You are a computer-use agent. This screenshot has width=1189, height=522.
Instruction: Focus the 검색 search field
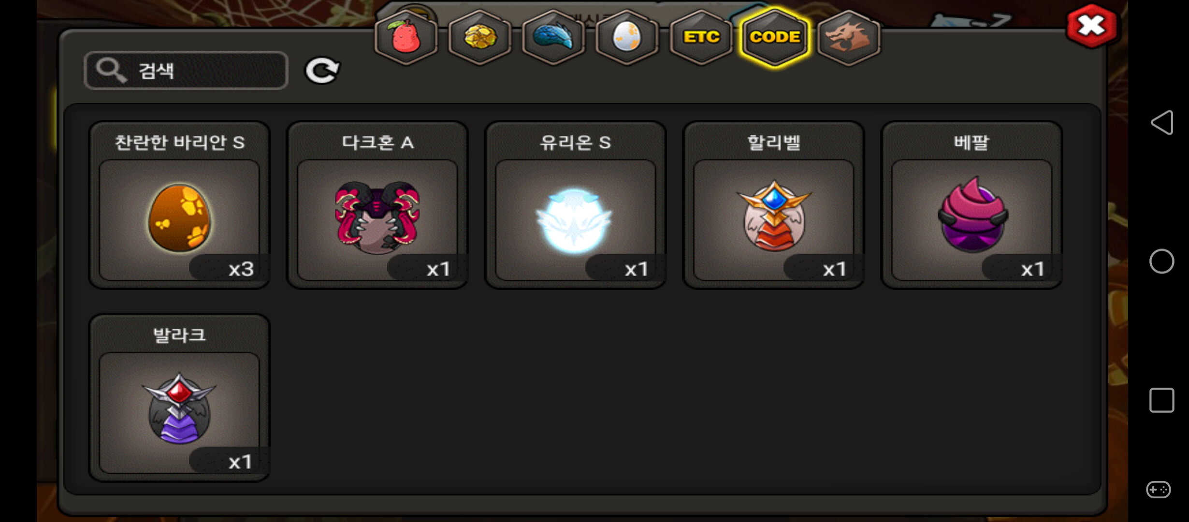pyautogui.click(x=186, y=71)
